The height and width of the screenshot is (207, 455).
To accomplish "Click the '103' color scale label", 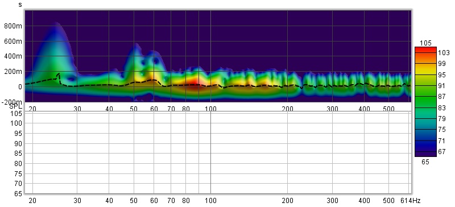I will click(x=444, y=52).
